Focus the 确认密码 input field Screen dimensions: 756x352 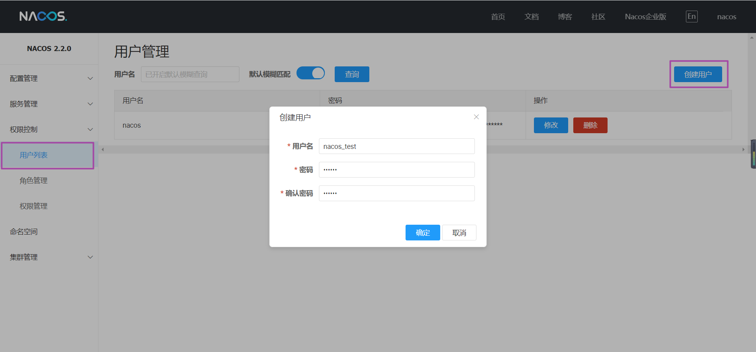(397, 193)
